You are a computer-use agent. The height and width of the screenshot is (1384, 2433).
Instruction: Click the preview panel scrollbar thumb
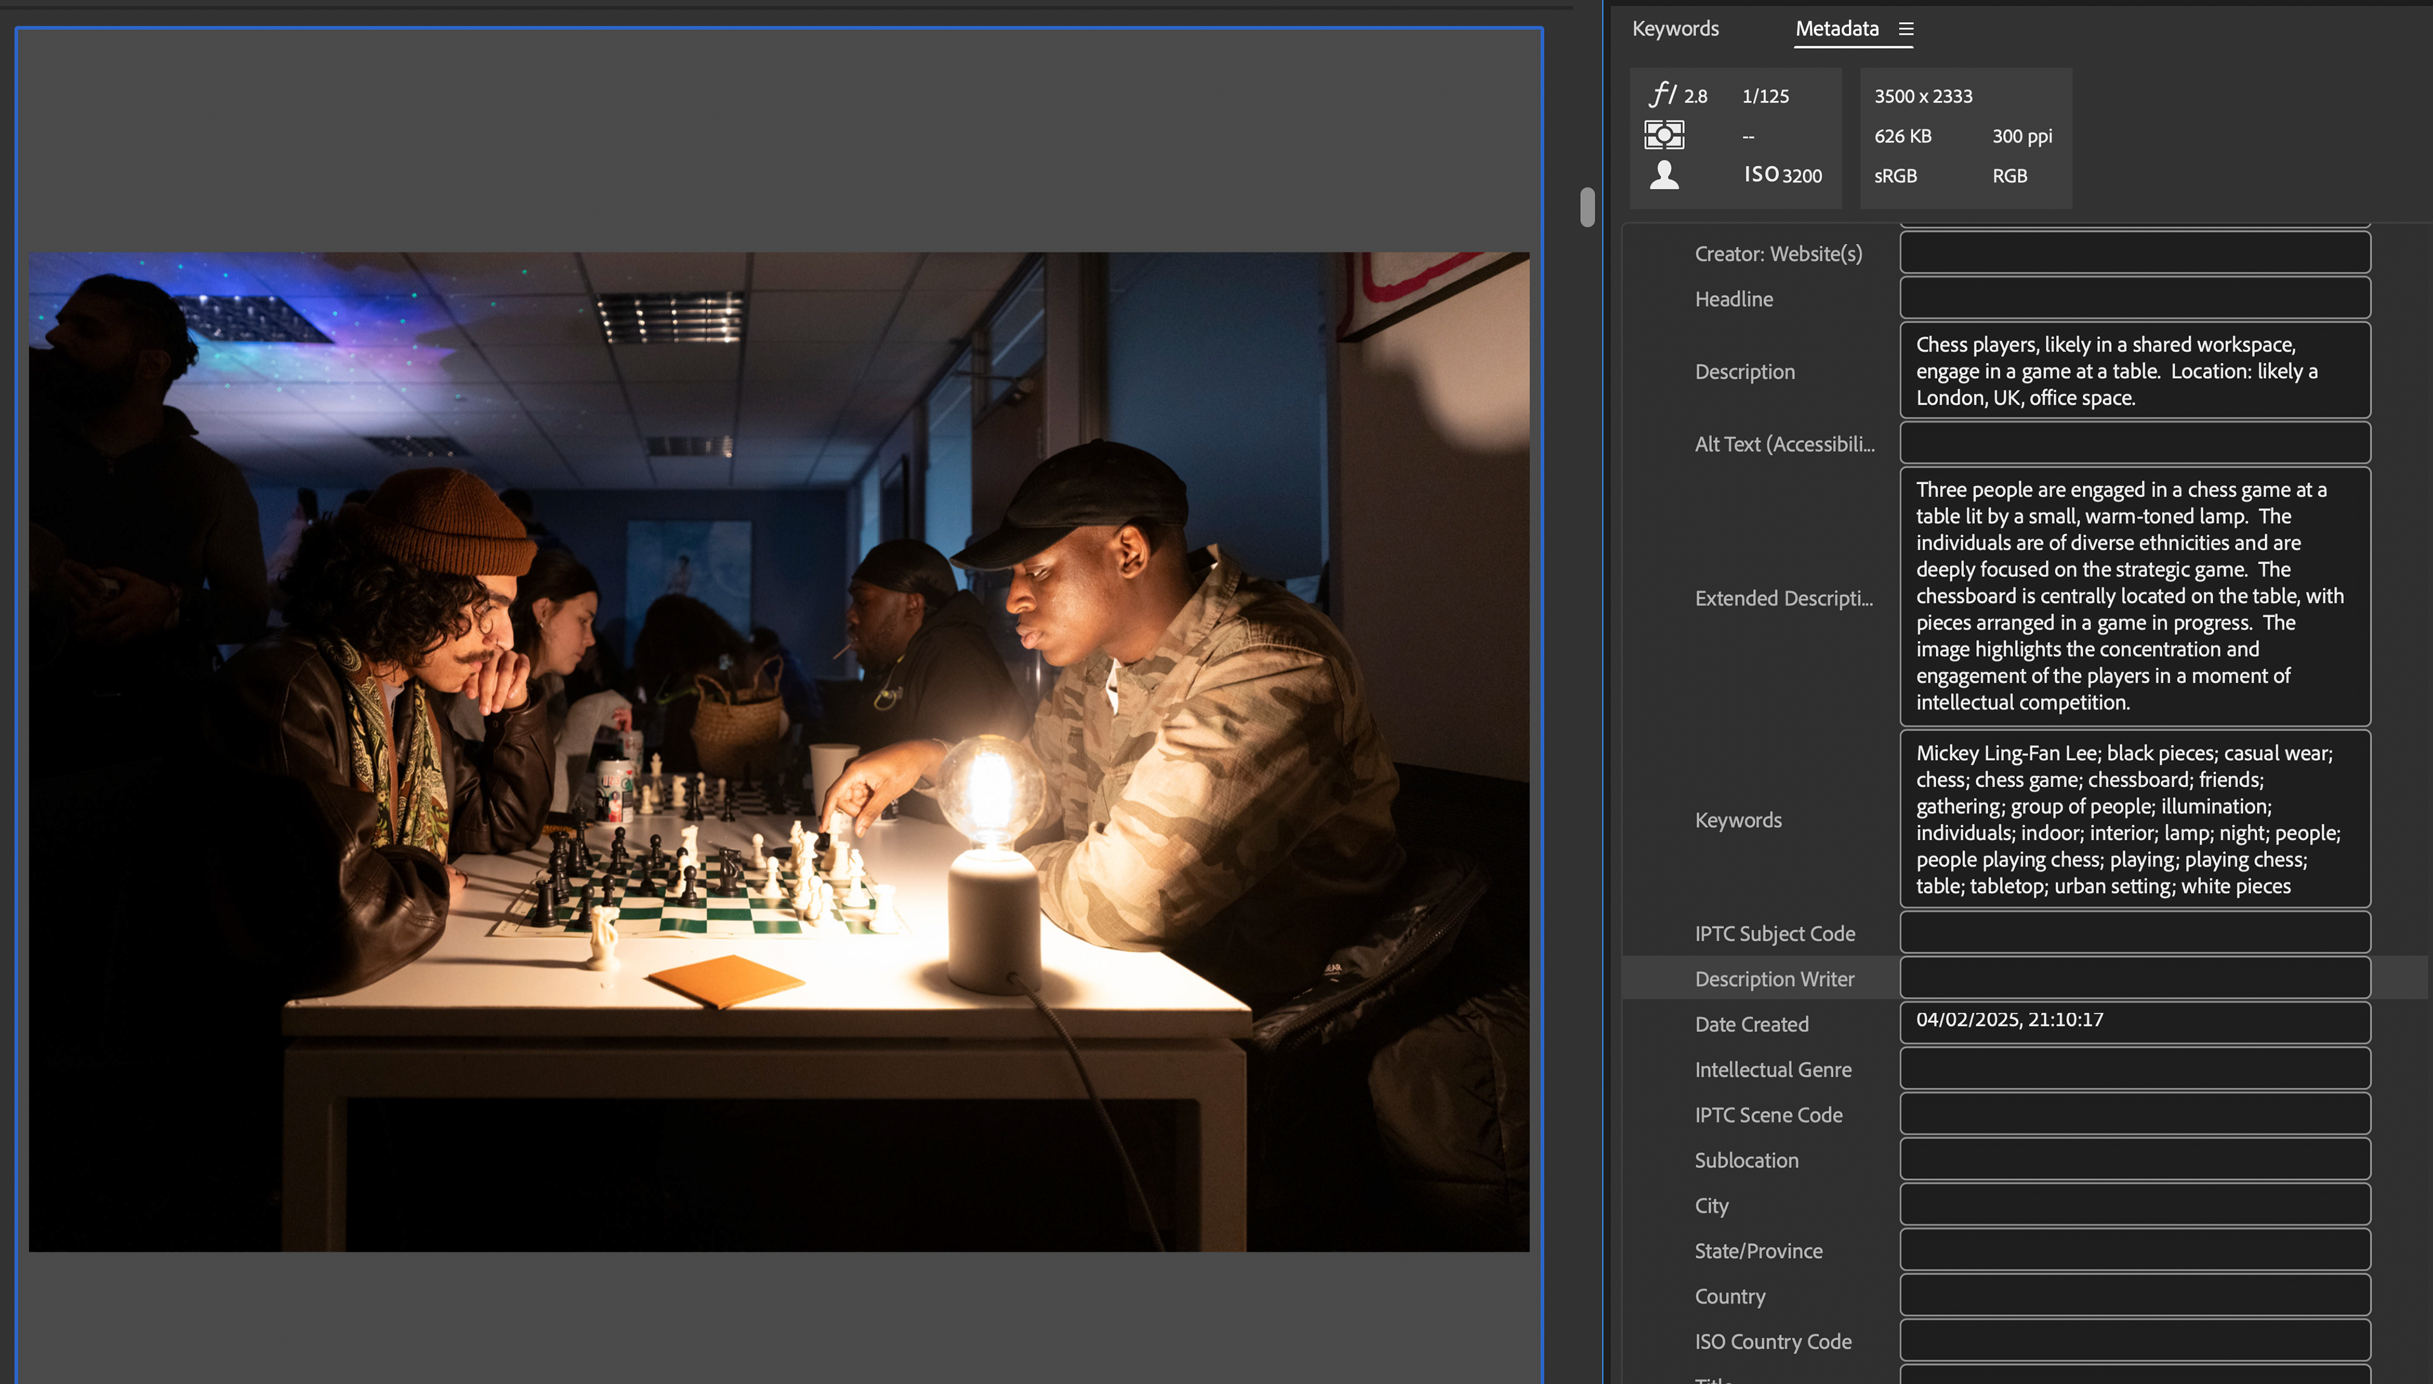(x=1587, y=207)
